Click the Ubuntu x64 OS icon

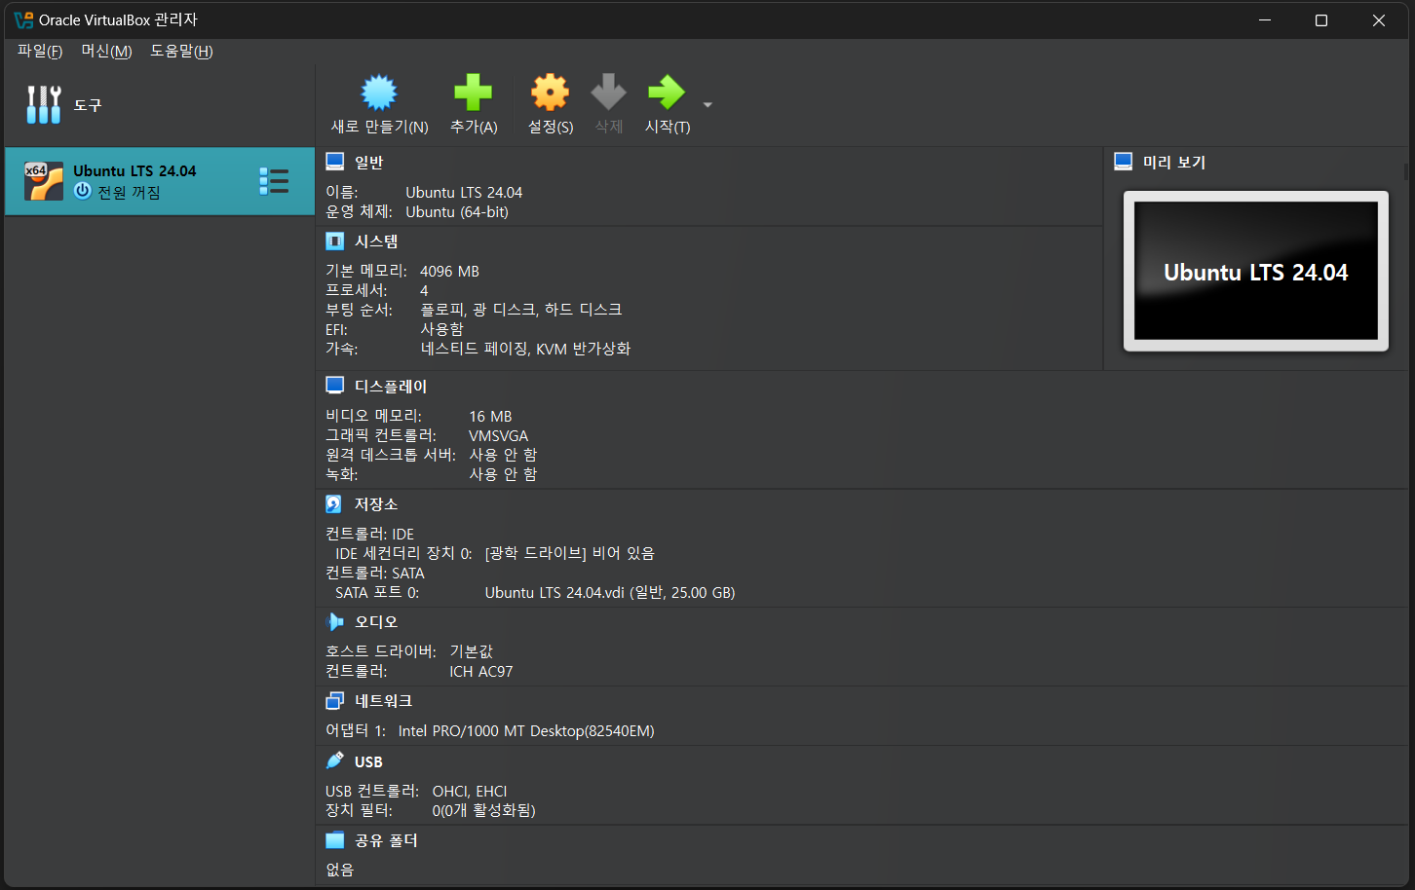(x=44, y=181)
